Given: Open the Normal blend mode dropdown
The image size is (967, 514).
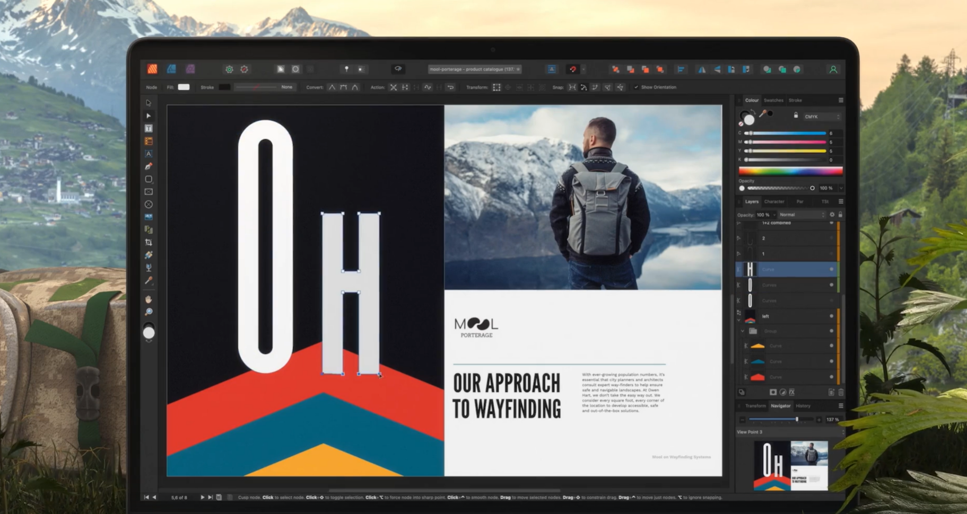Looking at the screenshot, I should [x=802, y=215].
